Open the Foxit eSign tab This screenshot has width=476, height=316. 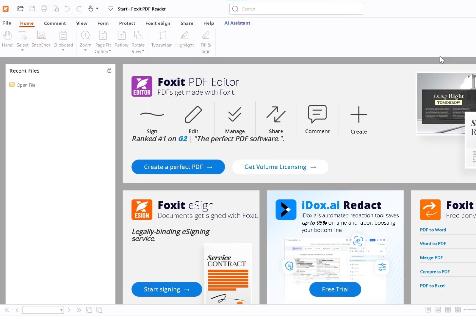pyautogui.click(x=158, y=23)
